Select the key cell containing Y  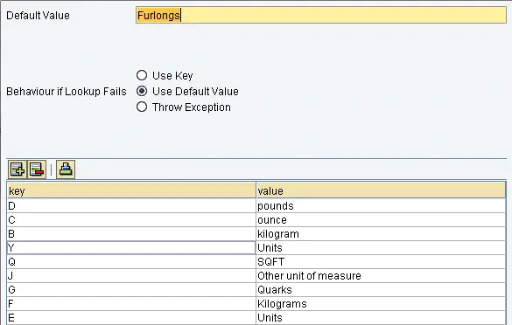coord(131,248)
